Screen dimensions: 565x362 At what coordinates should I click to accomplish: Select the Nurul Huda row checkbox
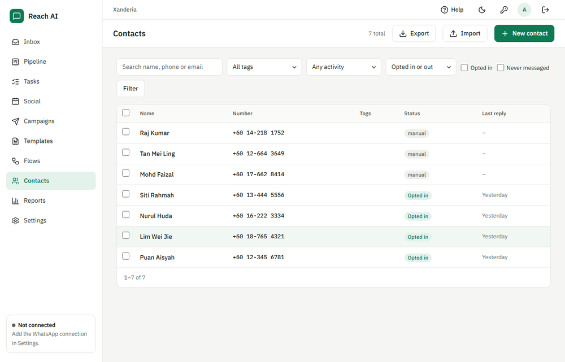(126, 215)
